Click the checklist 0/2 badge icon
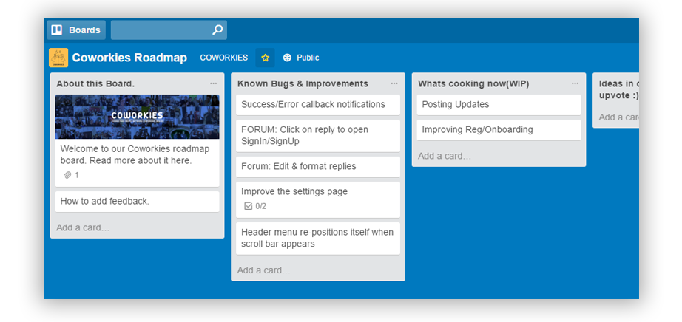 249,206
